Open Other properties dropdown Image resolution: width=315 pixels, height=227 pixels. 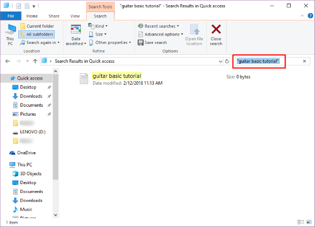pyautogui.click(x=110, y=42)
